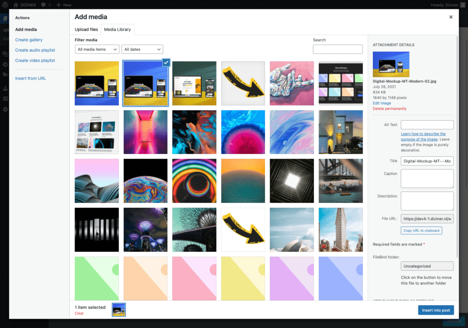Select the Media Library tab
Screen dimensions: 468x328
pyautogui.click(x=117, y=30)
